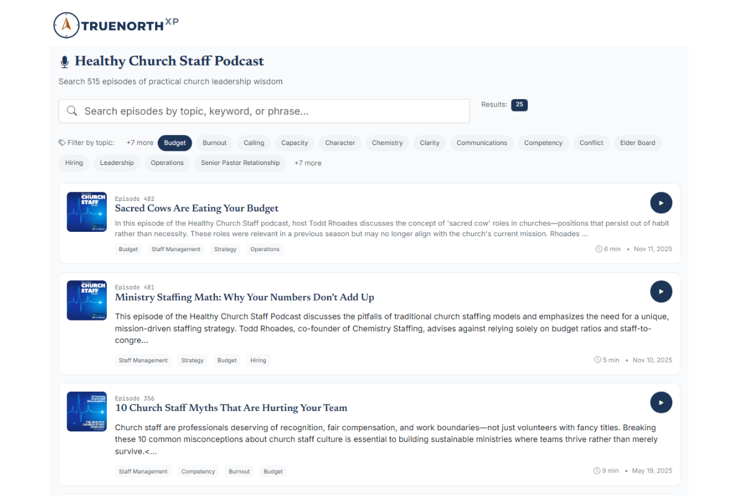The width and height of the screenshot is (745, 496).
Task: Click the Leadership topic filter chip
Action: [x=116, y=162]
